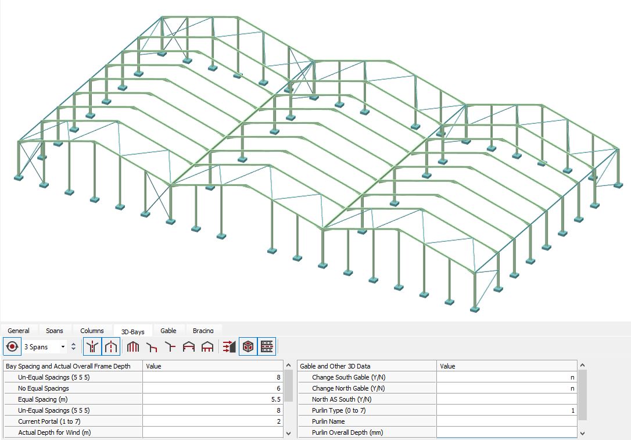The image size is (631, 440).
Task: Open the Bracing tab
Action: 203,331
